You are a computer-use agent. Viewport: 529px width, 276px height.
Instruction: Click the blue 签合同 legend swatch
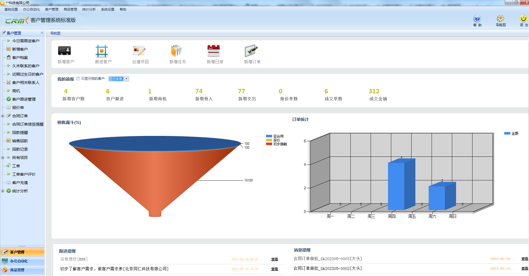pyautogui.click(x=269, y=136)
